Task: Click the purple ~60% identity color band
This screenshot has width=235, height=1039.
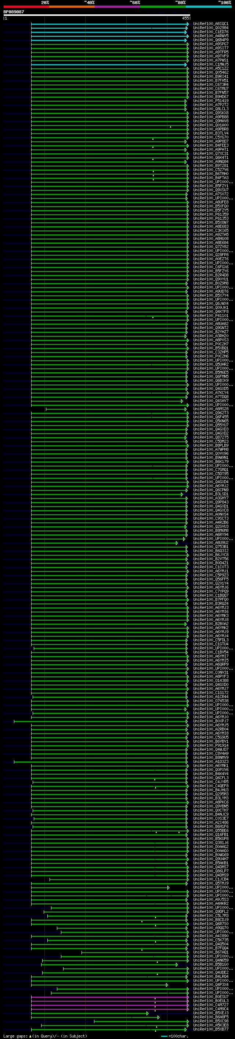Action: pyautogui.click(x=118, y=7)
